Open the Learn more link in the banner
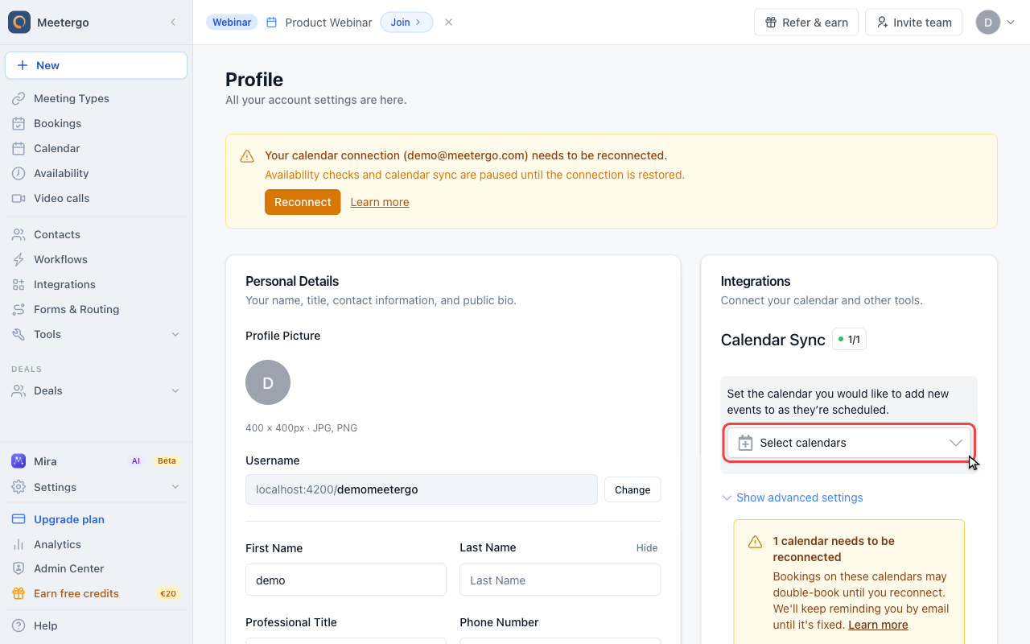The image size is (1030, 644). 380,202
